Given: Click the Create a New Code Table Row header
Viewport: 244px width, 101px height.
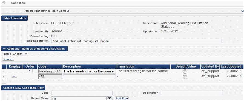Looking at the screenshot, I should pos(23,88).
